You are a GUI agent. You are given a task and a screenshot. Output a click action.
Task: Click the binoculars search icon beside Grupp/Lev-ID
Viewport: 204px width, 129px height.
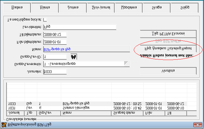tap(74, 57)
